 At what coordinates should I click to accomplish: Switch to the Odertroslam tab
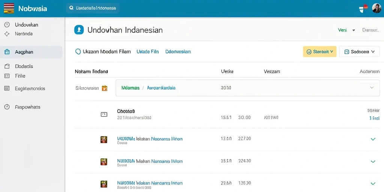pos(178,52)
